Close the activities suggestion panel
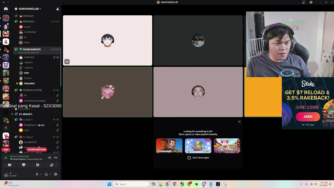This screenshot has width=334, height=188. 239,122
